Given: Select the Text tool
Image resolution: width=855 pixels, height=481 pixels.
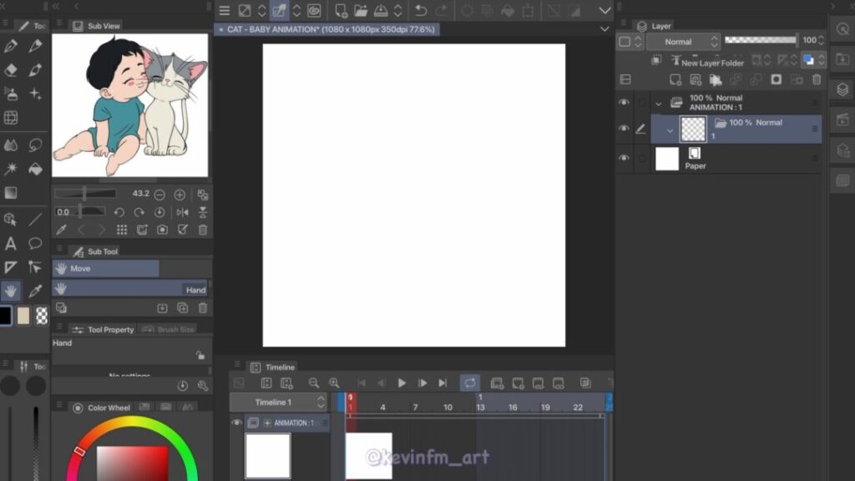Looking at the screenshot, I should click(x=11, y=244).
